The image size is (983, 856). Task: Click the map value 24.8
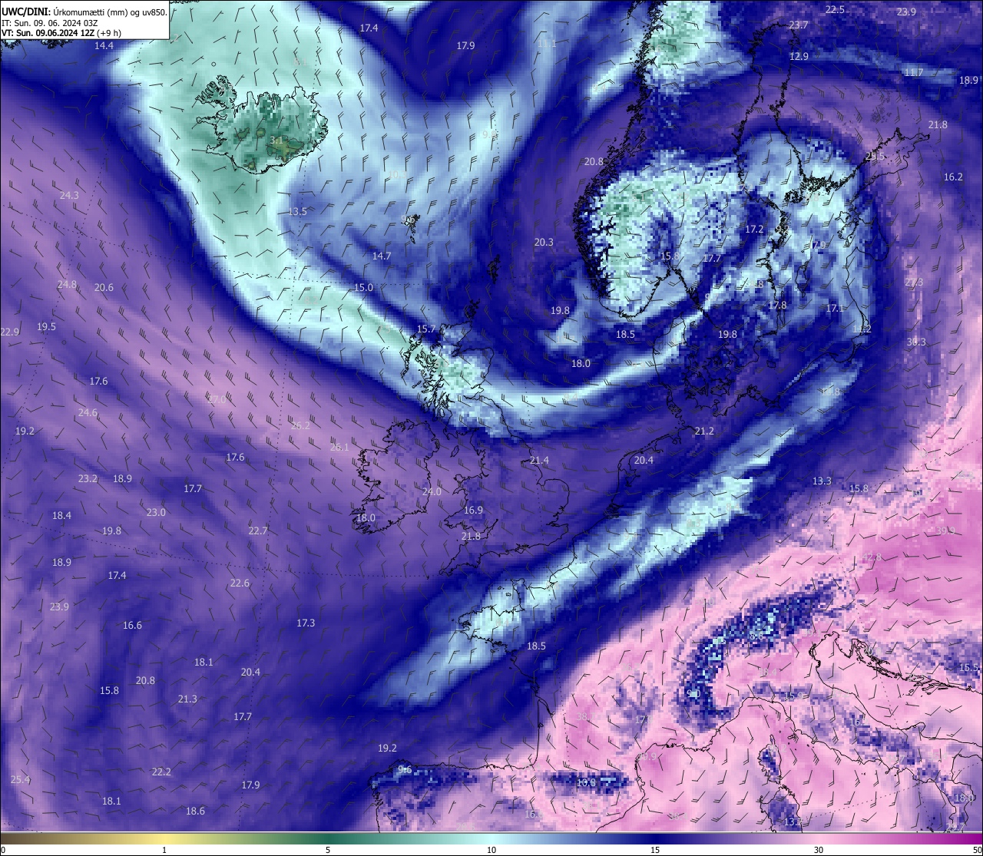click(x=67, y=284)
